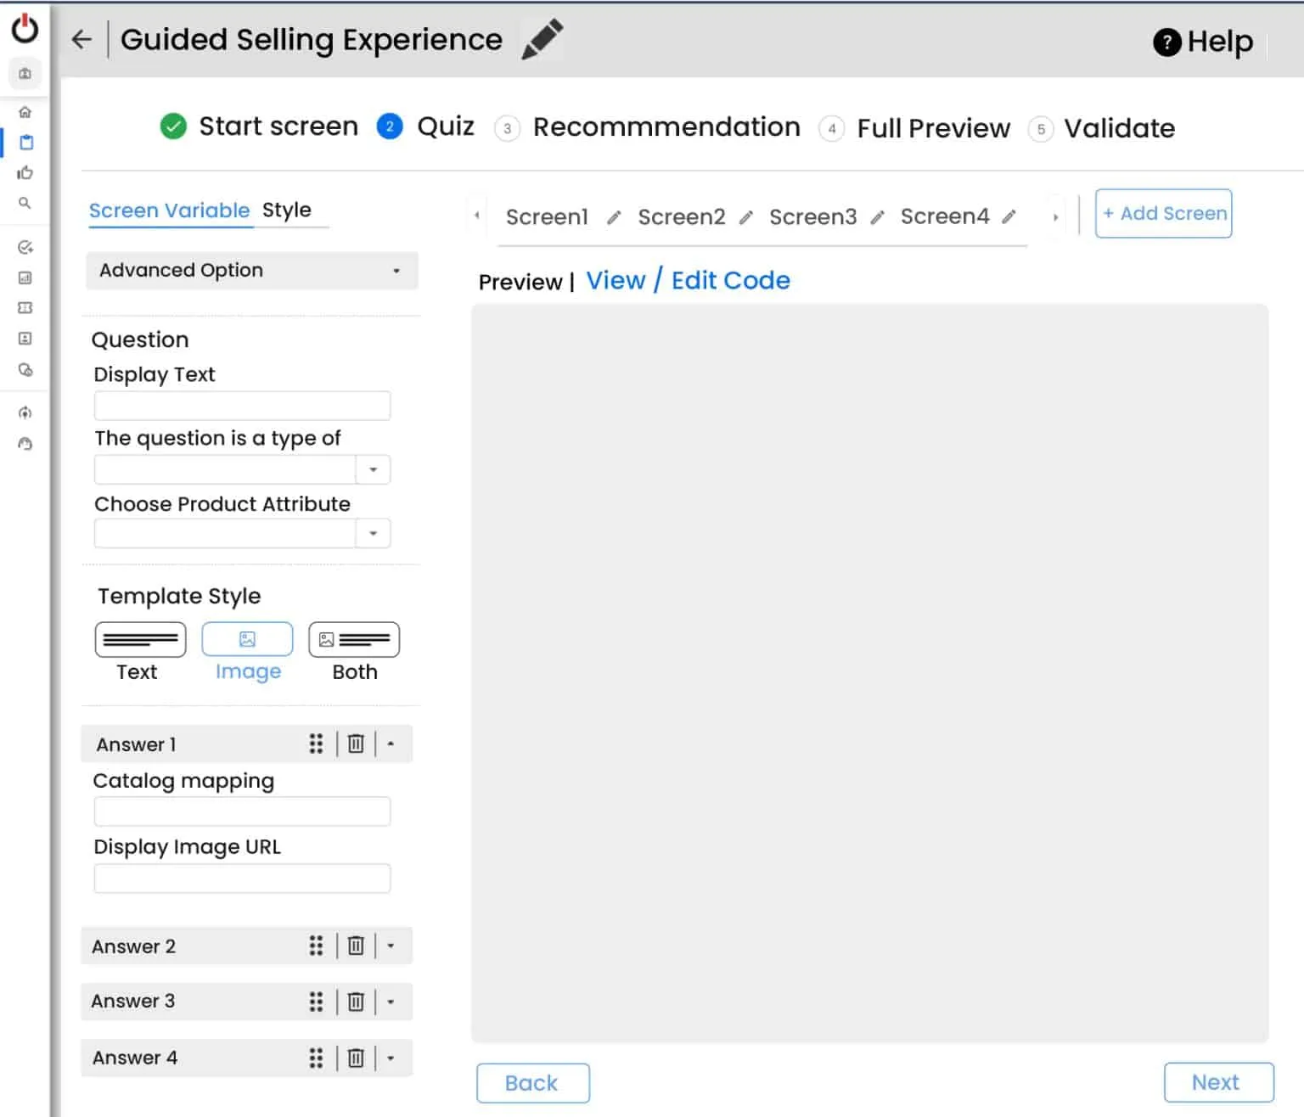
Task: Switch to the Style tab
Action: [287, 210]
